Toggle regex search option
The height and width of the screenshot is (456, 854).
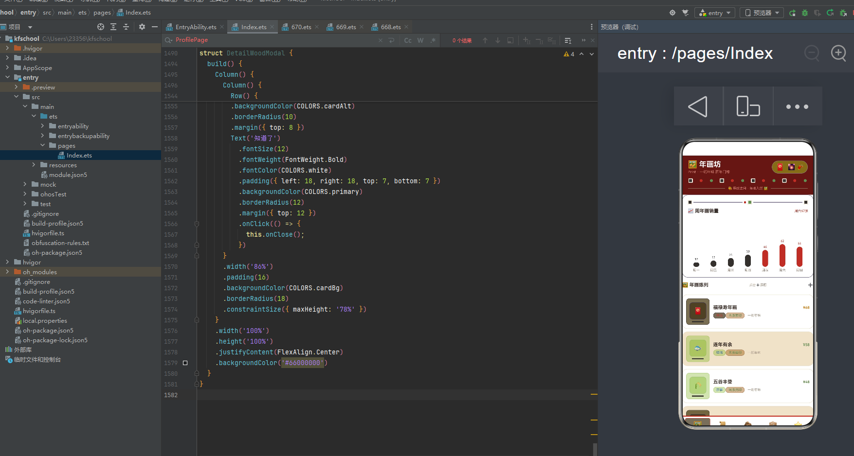433,40
